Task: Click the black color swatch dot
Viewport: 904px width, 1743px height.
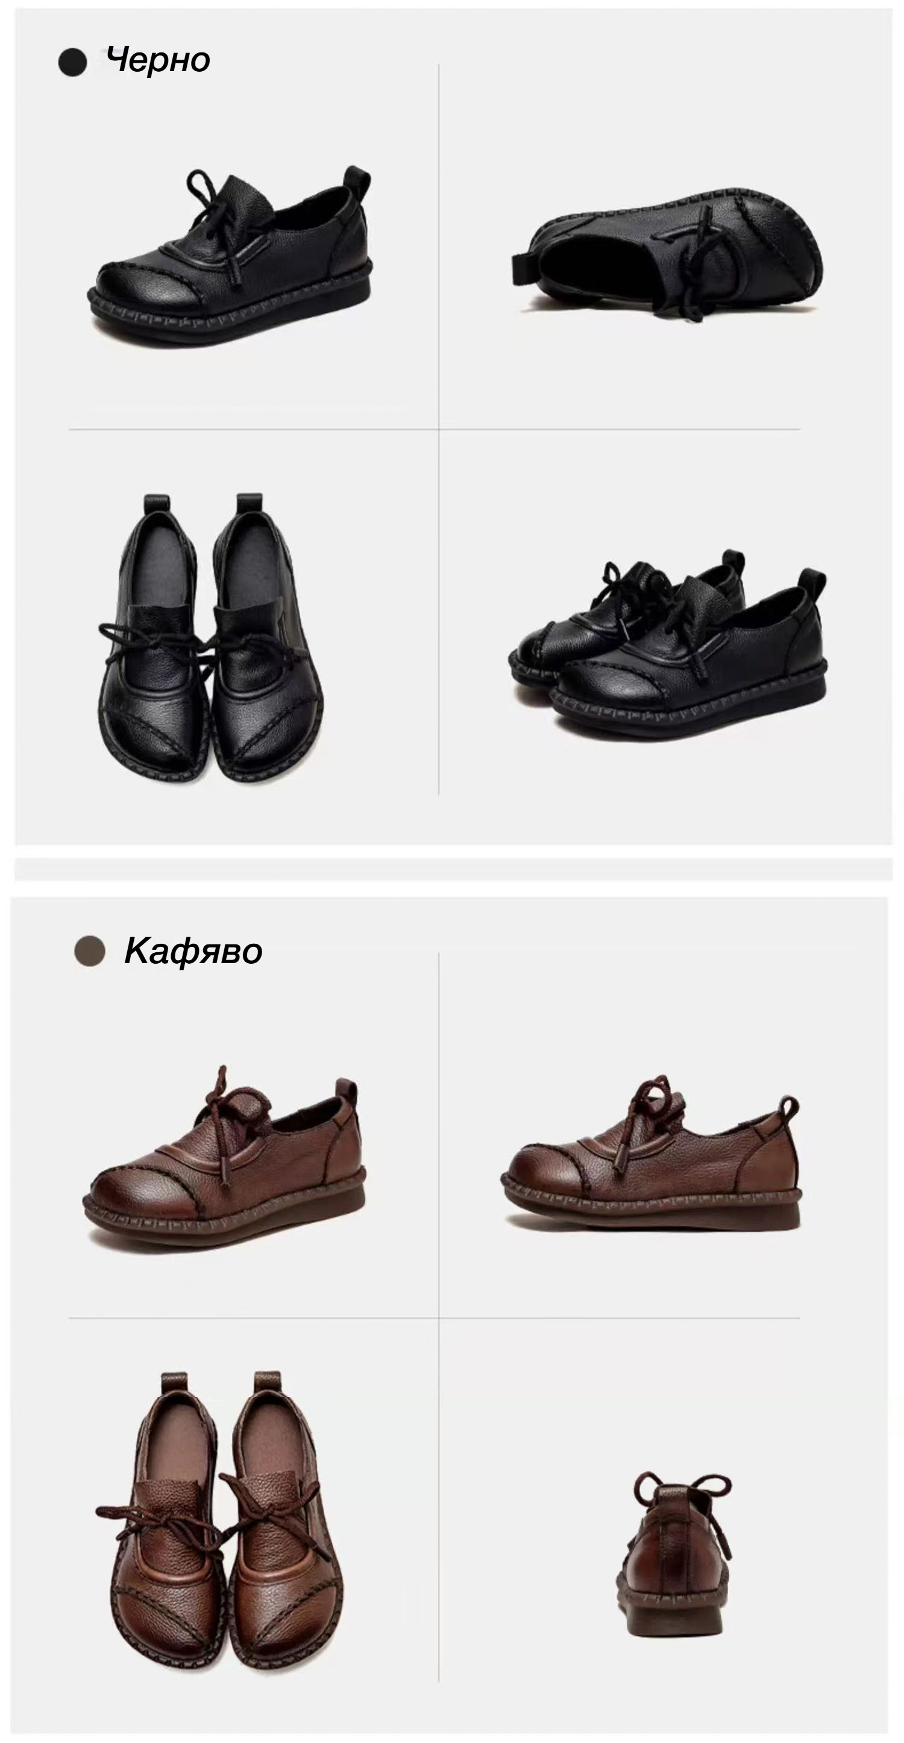Action: [x=72, y=62]
